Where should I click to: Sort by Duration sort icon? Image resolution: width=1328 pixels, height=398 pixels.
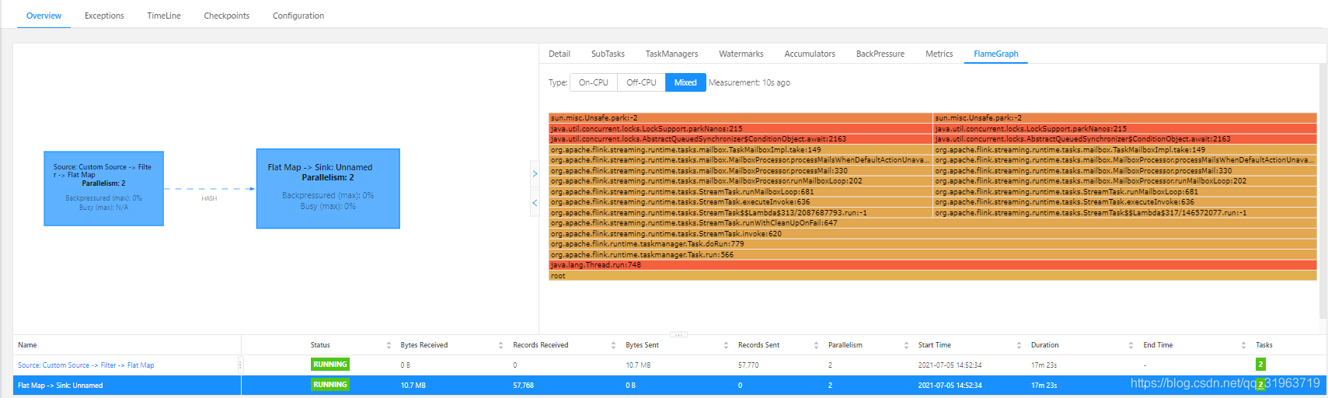tap(1131, 345)
